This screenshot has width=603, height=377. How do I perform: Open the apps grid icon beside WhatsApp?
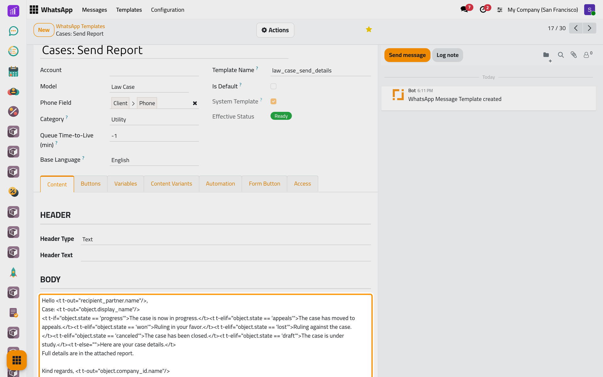tap(34, 10)
